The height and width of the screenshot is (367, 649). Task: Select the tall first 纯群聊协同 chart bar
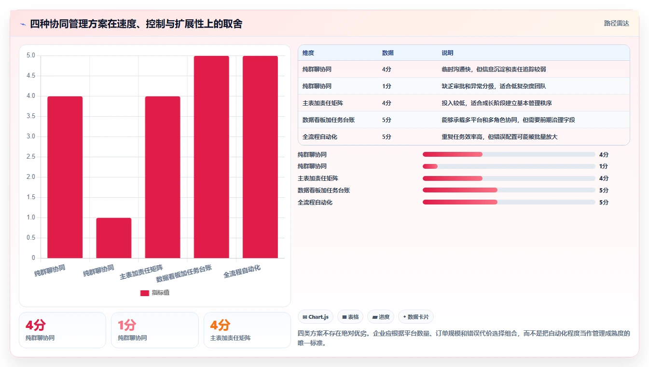(65, 177)
